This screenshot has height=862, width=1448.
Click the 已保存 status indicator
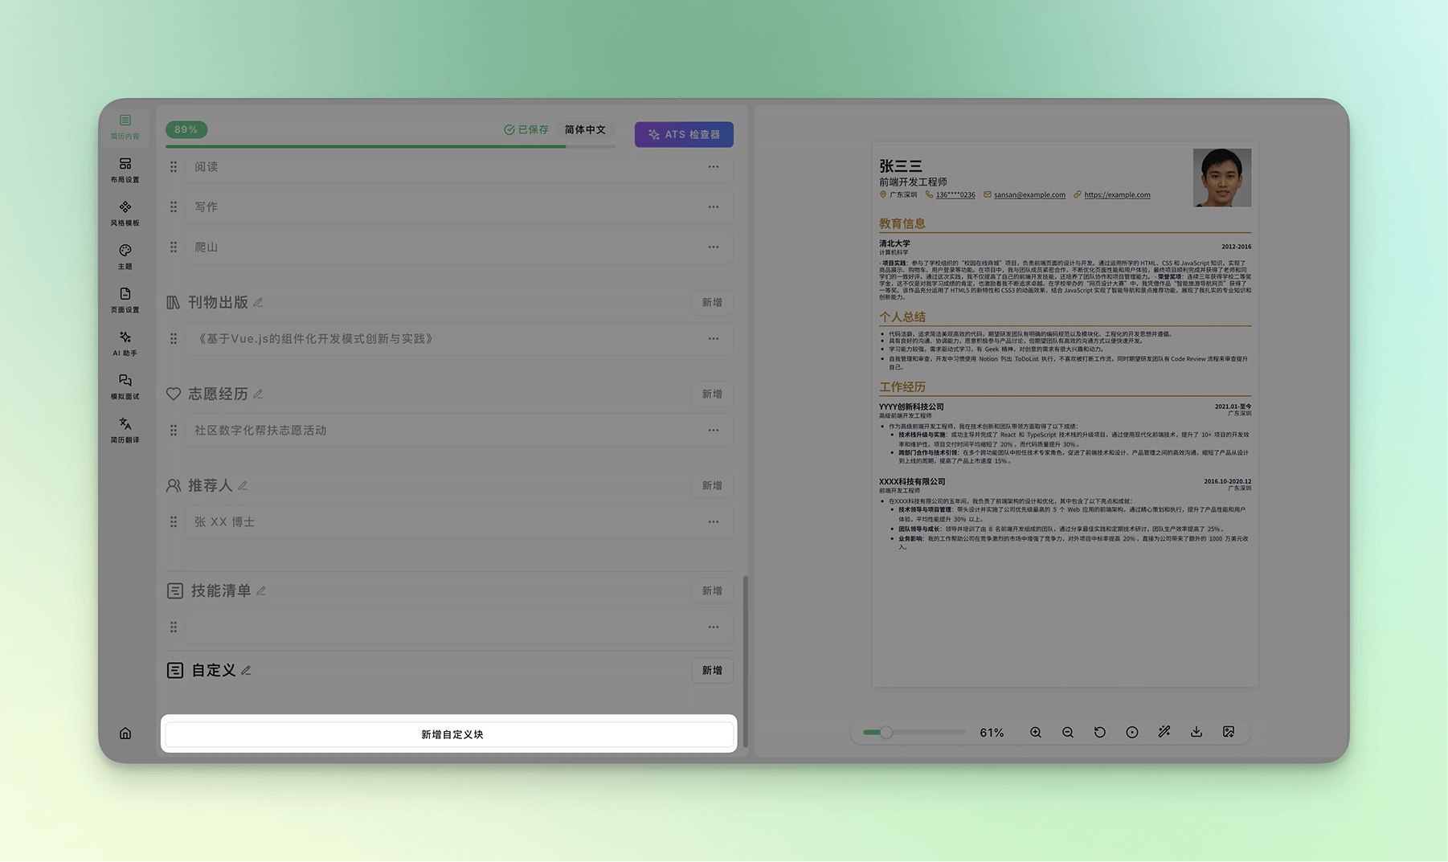coord(526,129)
